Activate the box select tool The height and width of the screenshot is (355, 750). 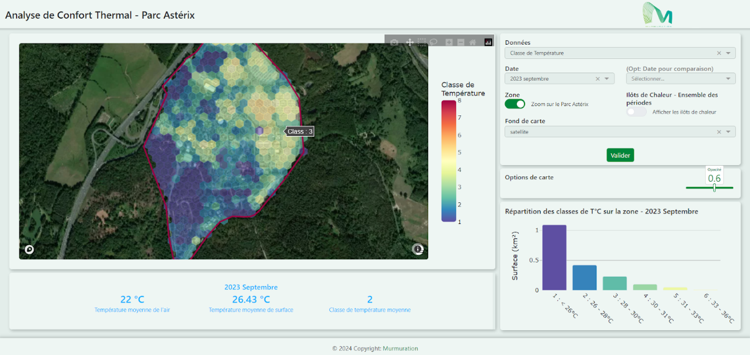[x=422, y=42]
